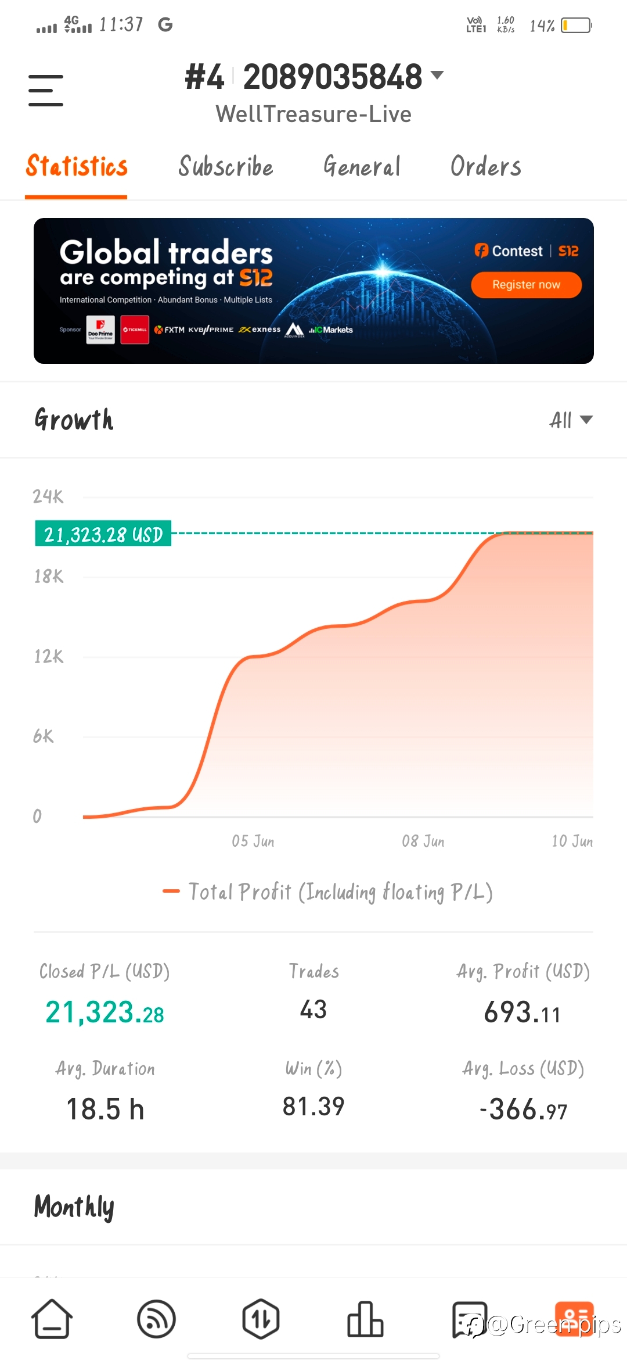
Task: Tap the Home icon in bottom bar
Action: pos(52,1319)
